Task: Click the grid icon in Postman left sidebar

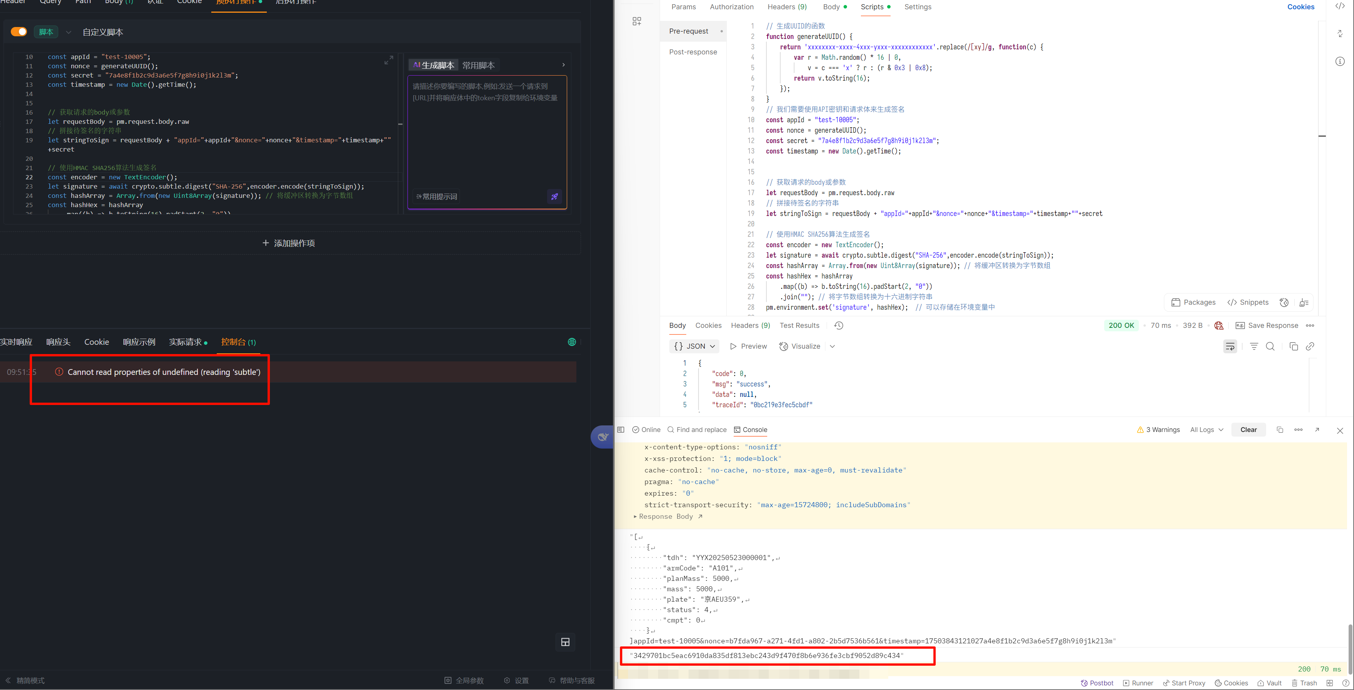Action: click(637, 21)
